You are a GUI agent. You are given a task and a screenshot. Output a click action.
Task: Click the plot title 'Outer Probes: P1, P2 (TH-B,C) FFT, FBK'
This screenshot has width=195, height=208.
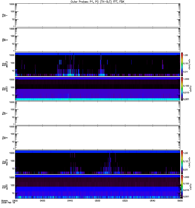click(97, 2)
